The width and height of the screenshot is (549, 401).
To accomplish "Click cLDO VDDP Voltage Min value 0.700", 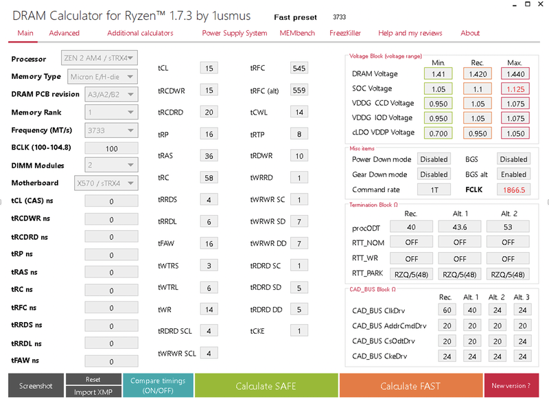I will 438,133.
